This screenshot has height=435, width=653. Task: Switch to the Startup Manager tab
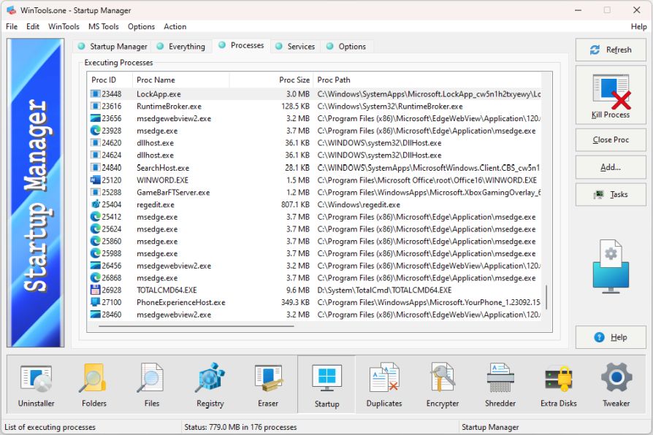click(113, 47)
